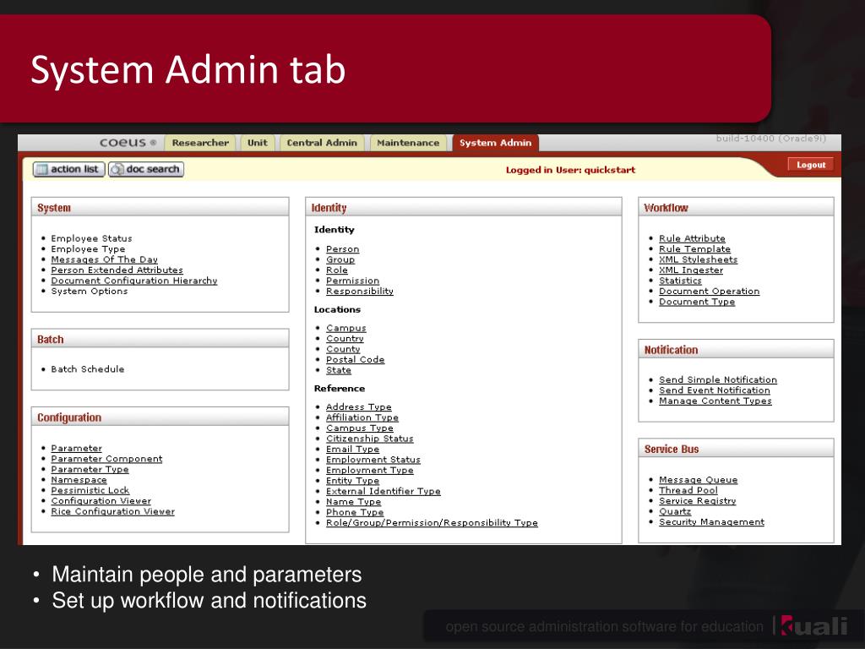Image resolution: width=865 pixels, height=649 pixels.
Task: Open the XML Stylesheets link
Action: pos(699,259)
